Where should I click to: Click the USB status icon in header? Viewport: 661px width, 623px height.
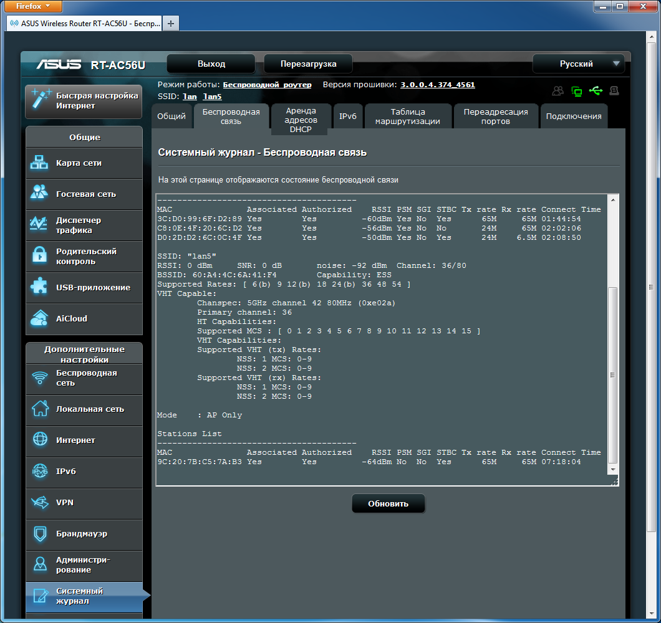click(x=596, y=91)
